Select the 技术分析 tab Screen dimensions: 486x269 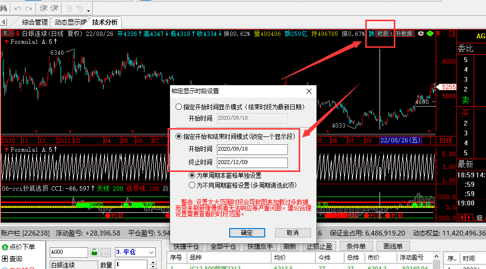click(105, 22)
